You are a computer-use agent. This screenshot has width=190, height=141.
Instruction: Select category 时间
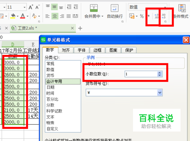point(63,93)
